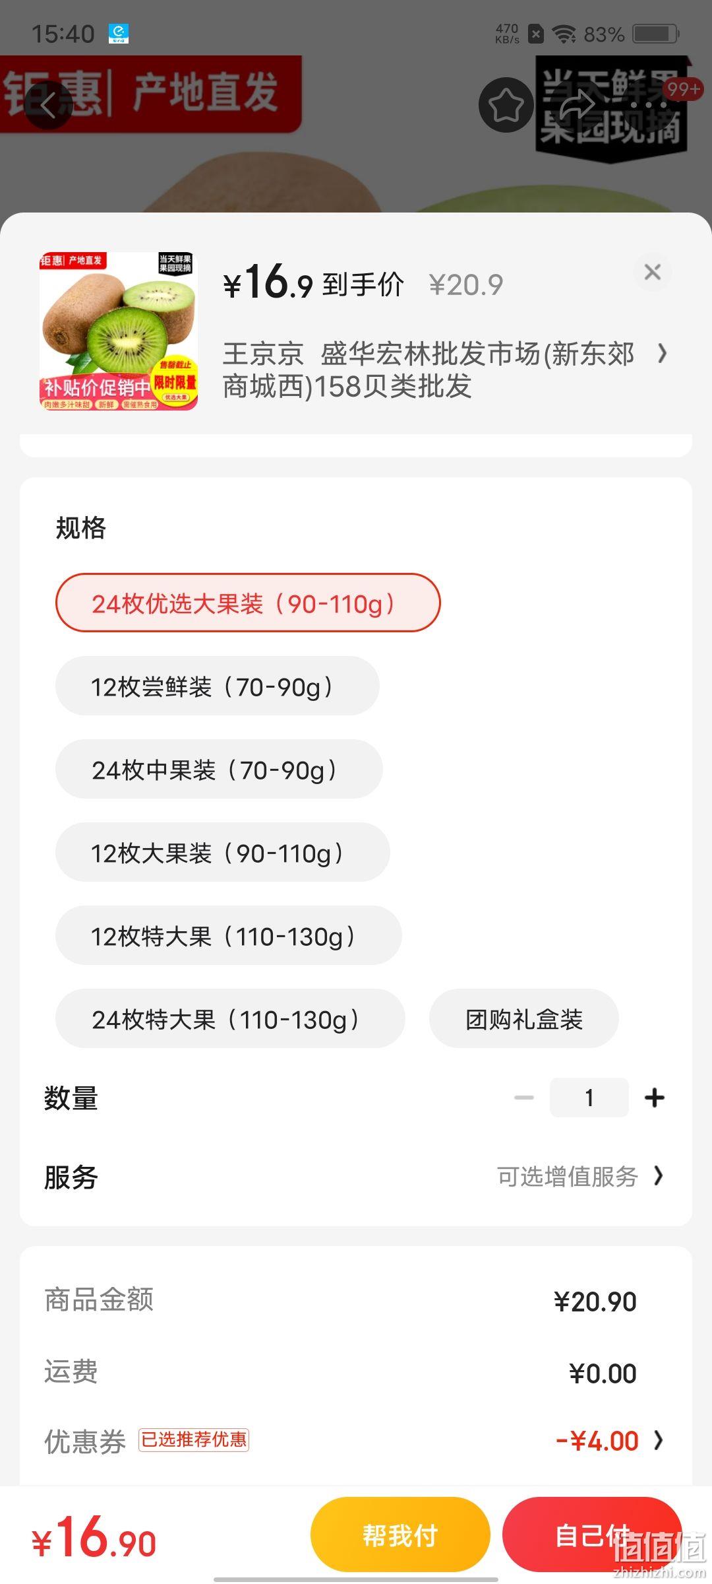This screenshot has width=712, height=1584.
Task: Expand the delivery address chevron
Action: pyautogui.click(x=662, y=354)
